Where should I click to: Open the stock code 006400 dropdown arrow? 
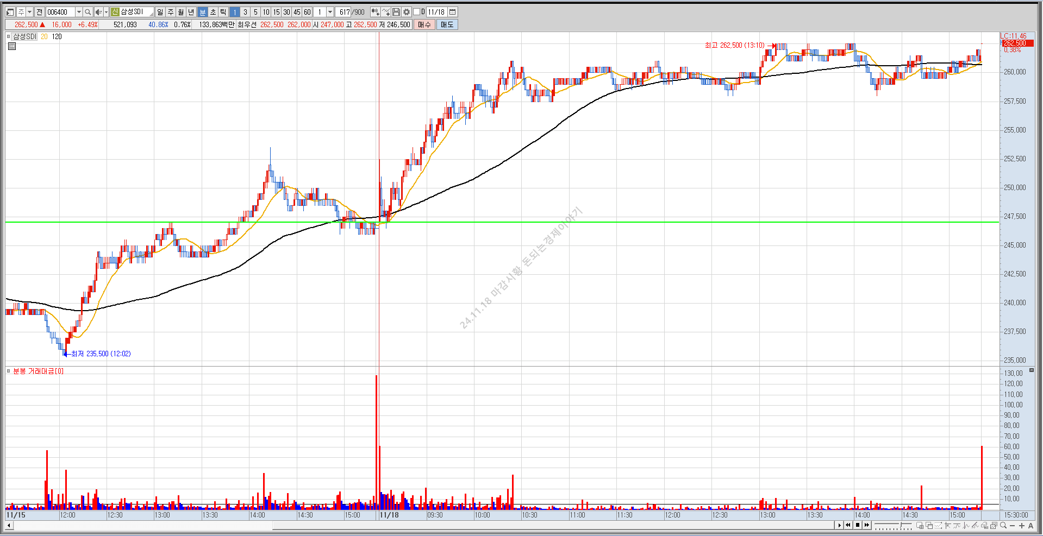tap(79, 12)
